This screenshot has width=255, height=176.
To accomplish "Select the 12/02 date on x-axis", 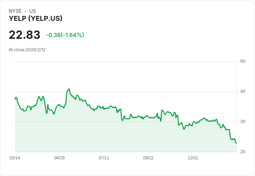I will [193, 158].
